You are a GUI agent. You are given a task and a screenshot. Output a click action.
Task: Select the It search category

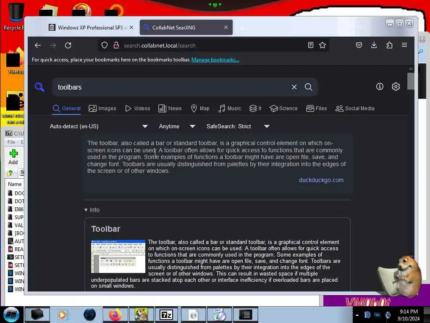pos(255,109)
